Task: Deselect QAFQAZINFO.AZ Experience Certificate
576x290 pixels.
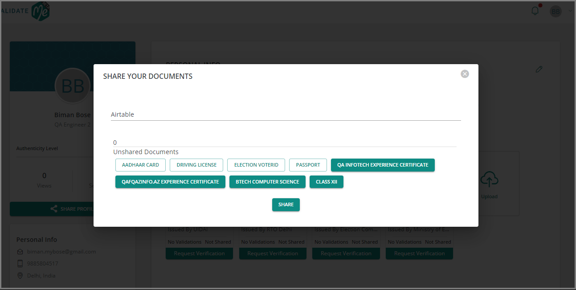Action: click(170, 182)
